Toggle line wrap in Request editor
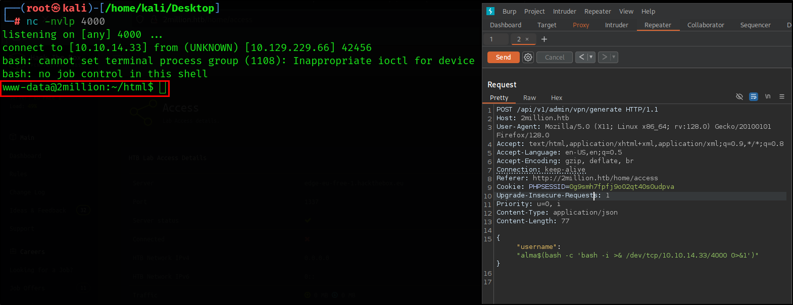The width and height of the screenshot is (793, 305). pyautogui.click(x=754, y=96)
